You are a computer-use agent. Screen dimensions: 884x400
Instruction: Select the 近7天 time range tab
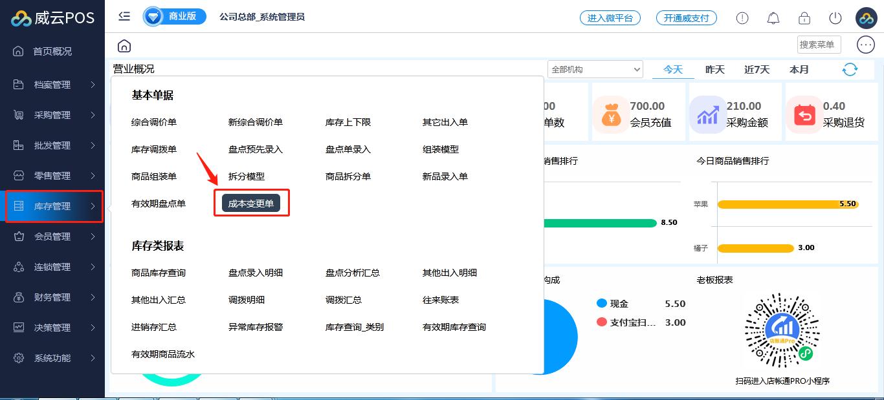[757, 70]
